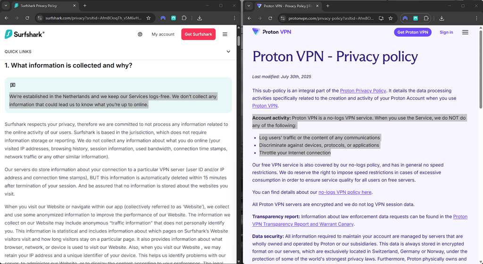View site information for protonvpn.com
483x264 pixels.
(x=283, y=18)
